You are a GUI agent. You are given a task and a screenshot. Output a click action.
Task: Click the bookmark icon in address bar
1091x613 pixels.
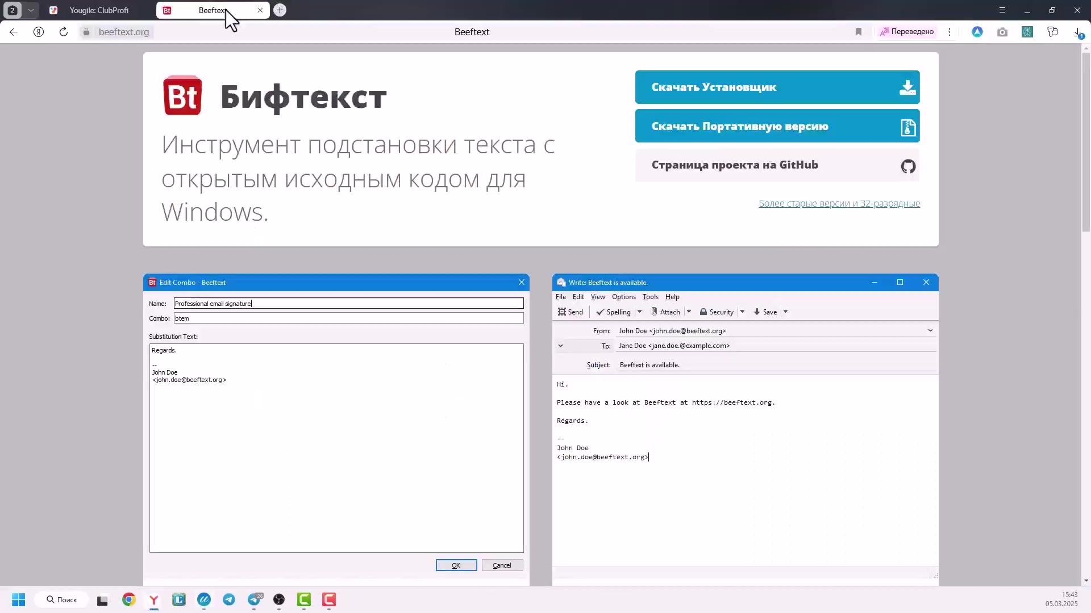pos(858,32)
